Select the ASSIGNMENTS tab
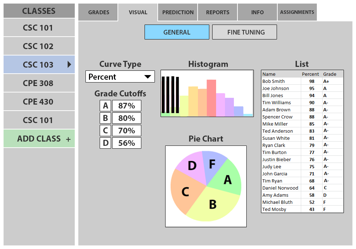The width and height of the screenshot is (356, 249). pyautogui.click(x=297, y=12)
